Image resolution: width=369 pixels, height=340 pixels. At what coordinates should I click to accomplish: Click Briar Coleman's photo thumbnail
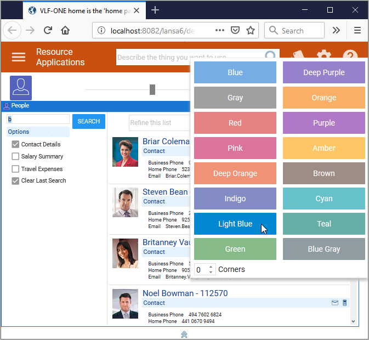125,152
